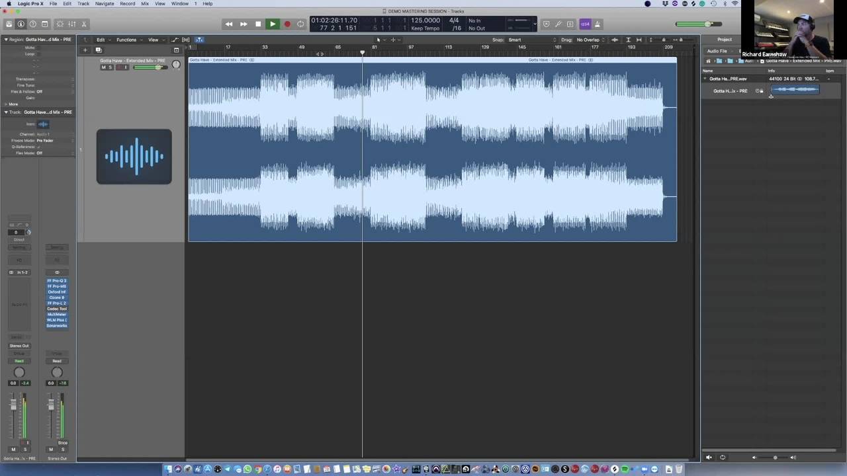This screenshot has height=476, width=847.
Task: Open the Navigate menu
Action: click(x=104, y=4)
